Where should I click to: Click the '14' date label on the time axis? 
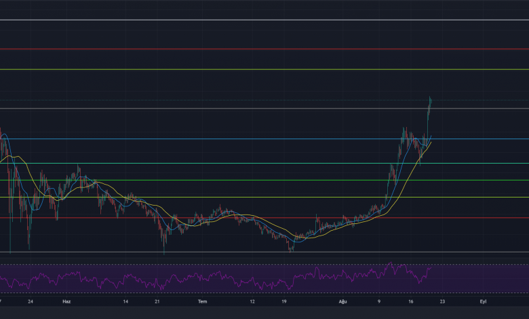125,301
